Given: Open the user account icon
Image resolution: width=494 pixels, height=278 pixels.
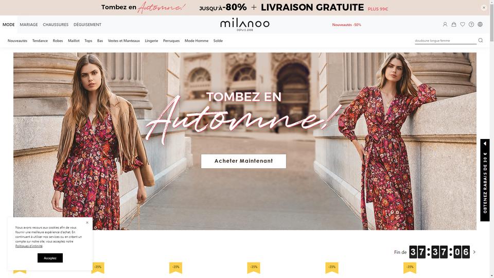Looking at the screenshot, I should [x=445, y=24].
